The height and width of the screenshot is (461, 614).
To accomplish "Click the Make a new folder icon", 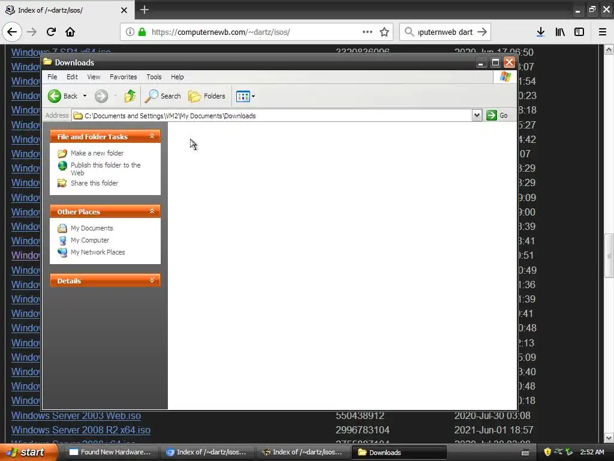I will point(62,153).
